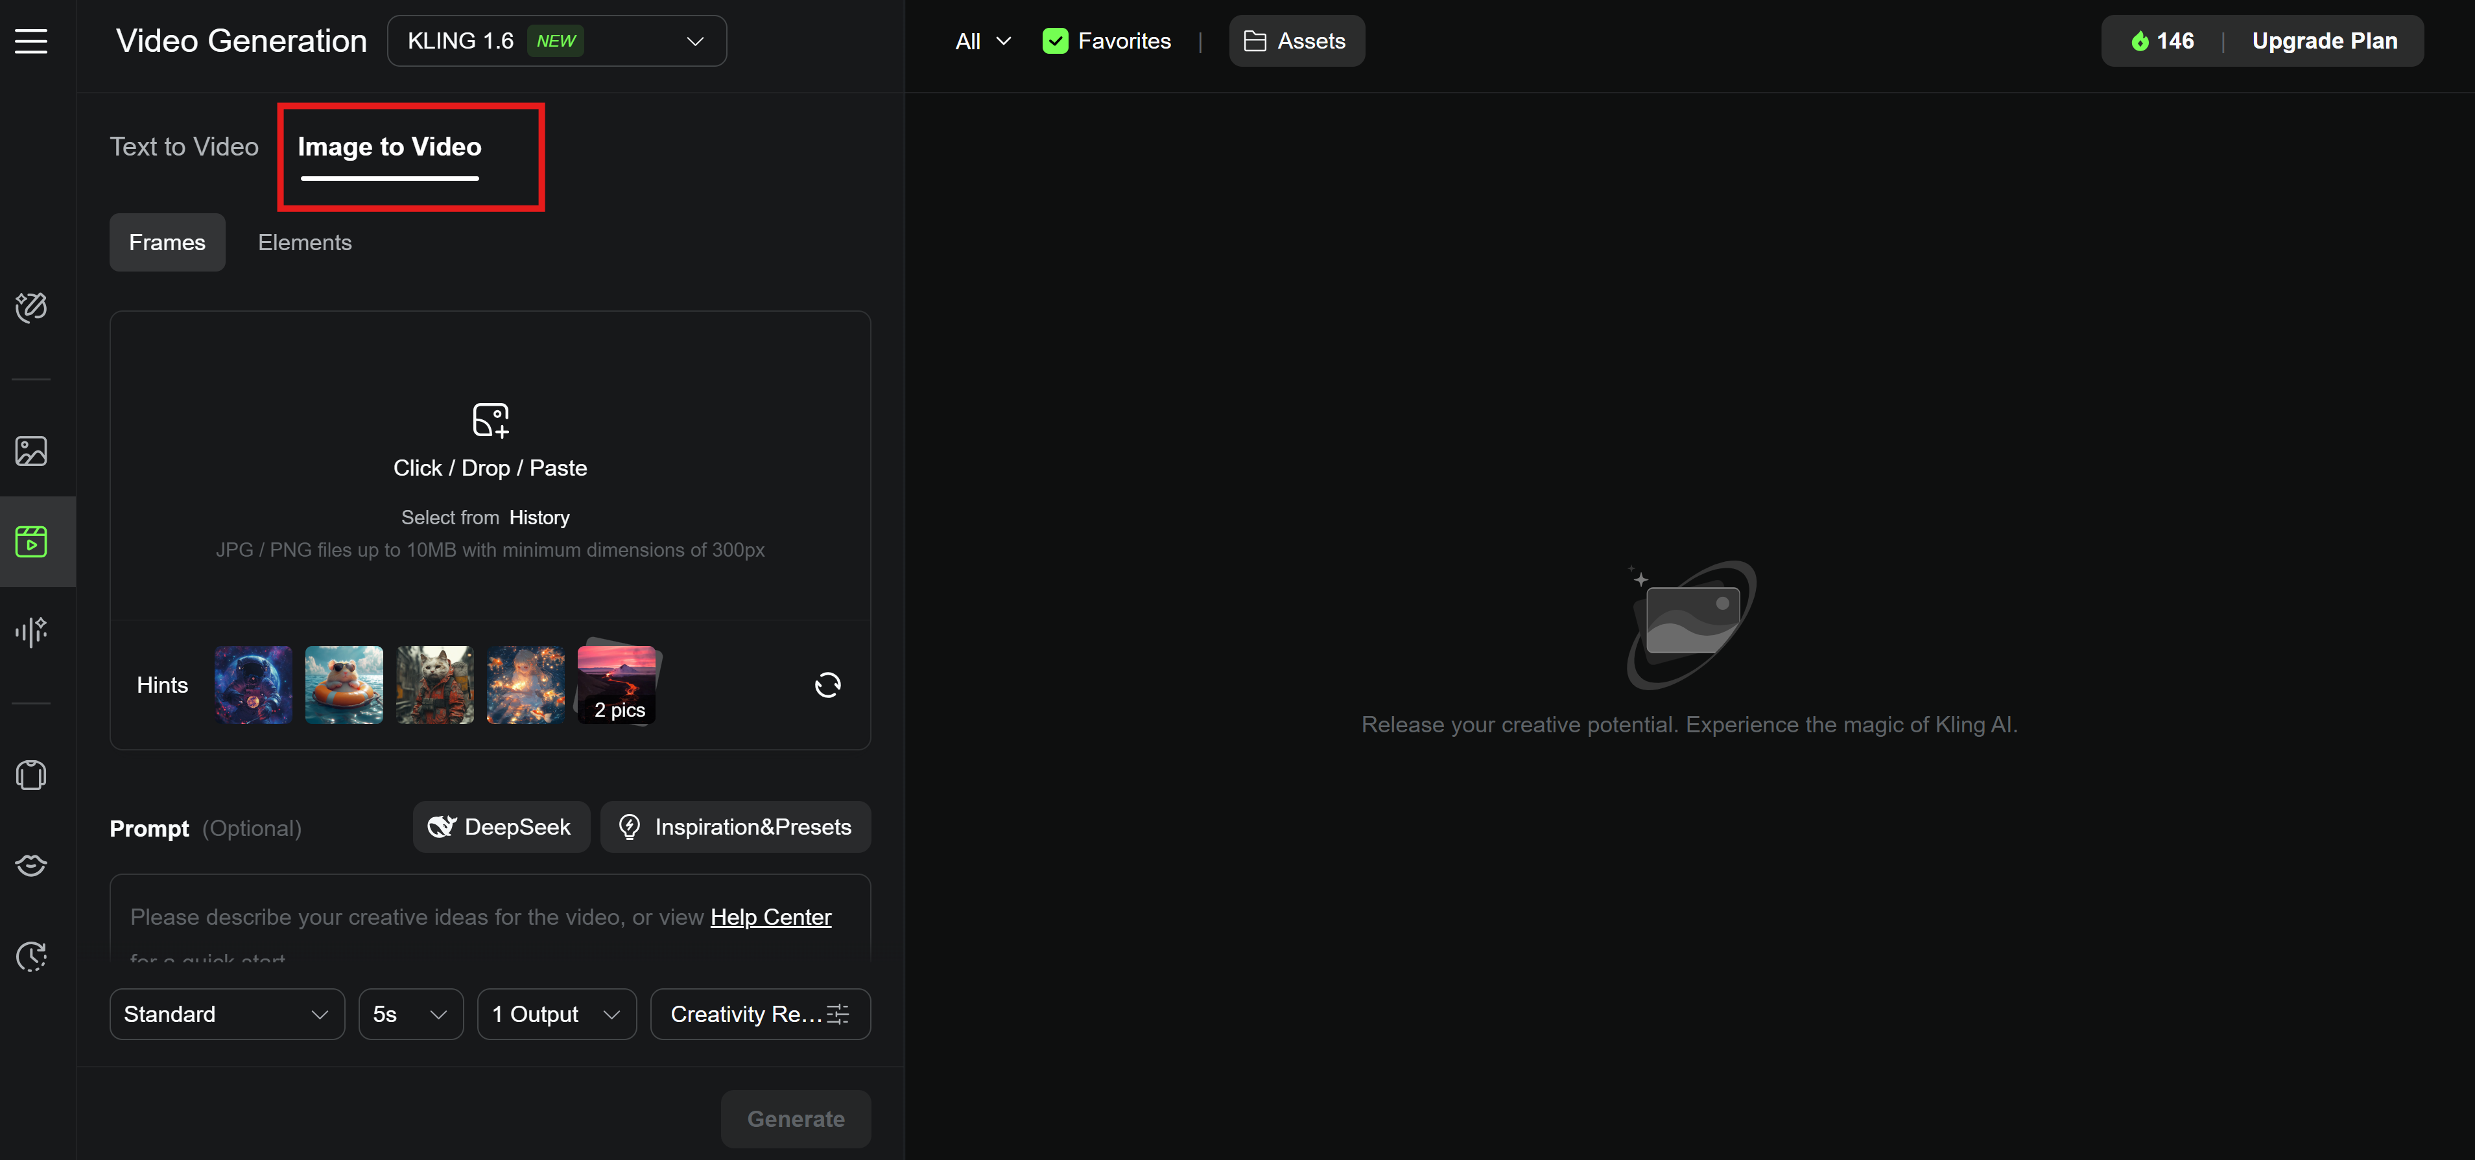Click the refresh hints icon
The image size is (2475, 1160).
tap(827, 685)
